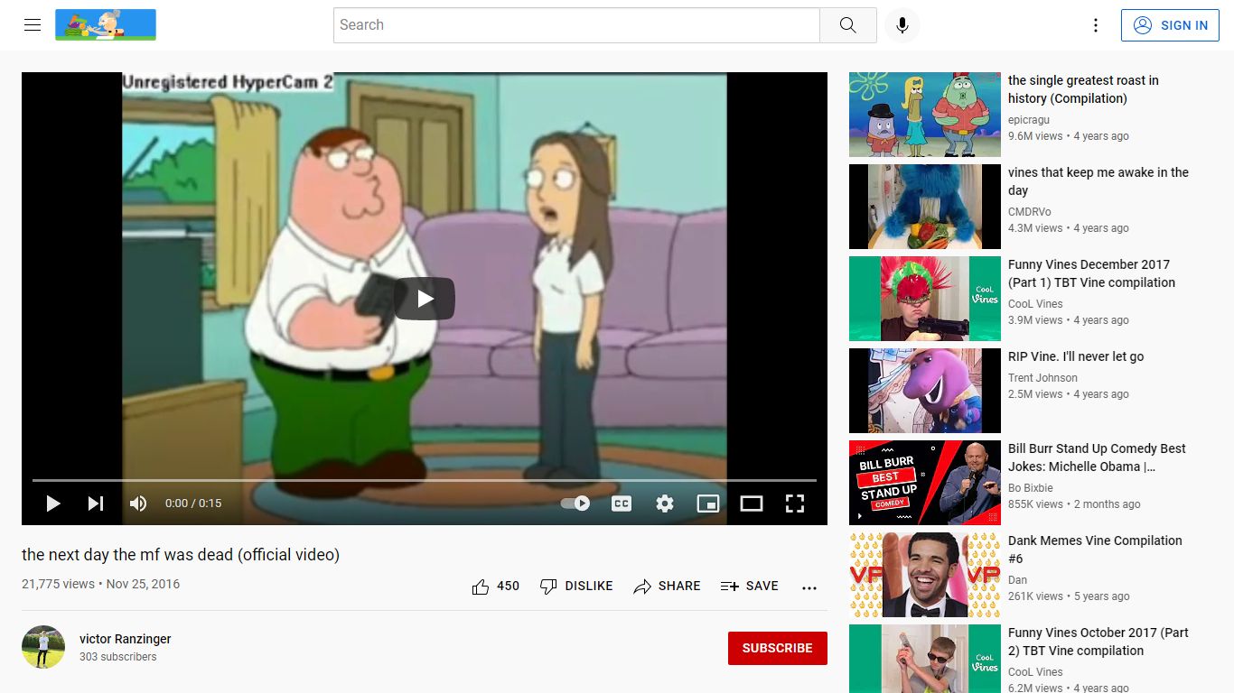Save the video to a playlist
This screenshot has width=1234, height=693.
click(749, 587)
